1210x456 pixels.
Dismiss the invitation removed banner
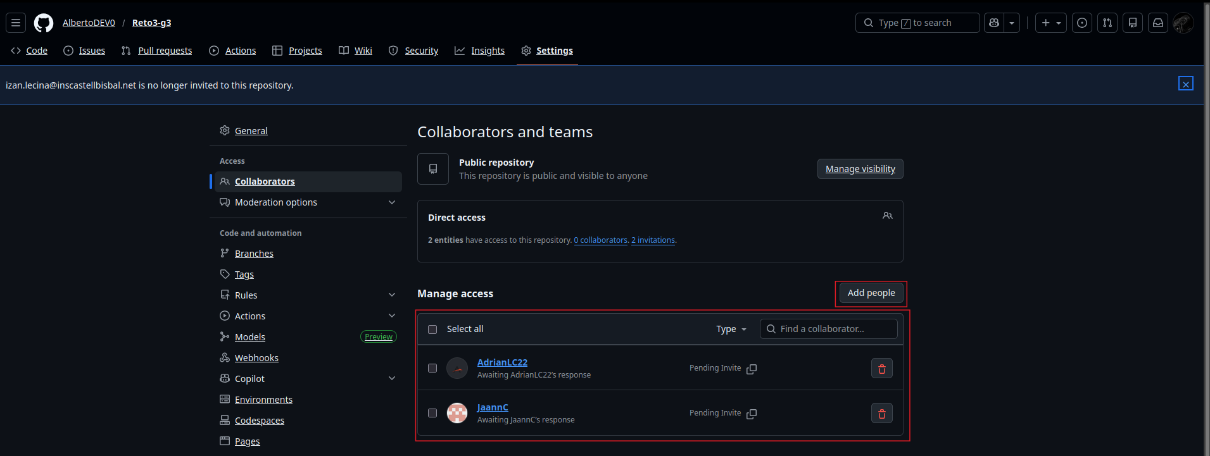(x=1185, y=84)
